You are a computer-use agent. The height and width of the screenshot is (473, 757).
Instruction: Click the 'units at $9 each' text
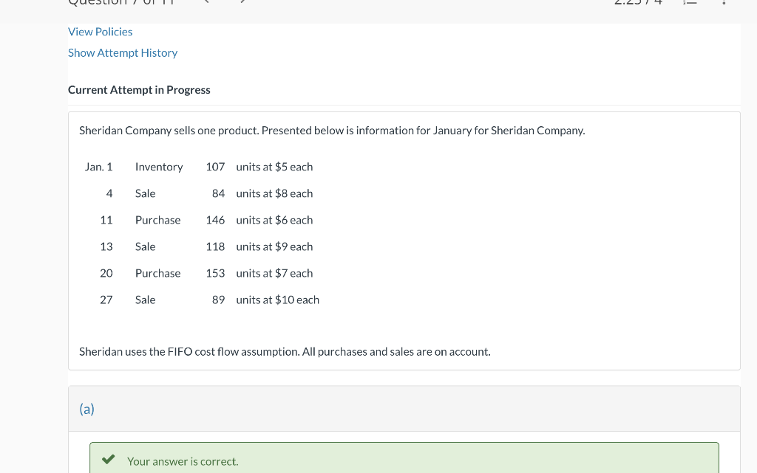point(274,246)
